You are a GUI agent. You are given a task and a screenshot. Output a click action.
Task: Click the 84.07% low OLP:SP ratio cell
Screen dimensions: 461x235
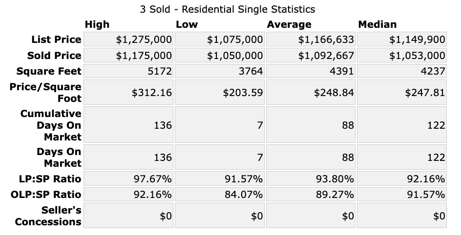coord(243,195)
